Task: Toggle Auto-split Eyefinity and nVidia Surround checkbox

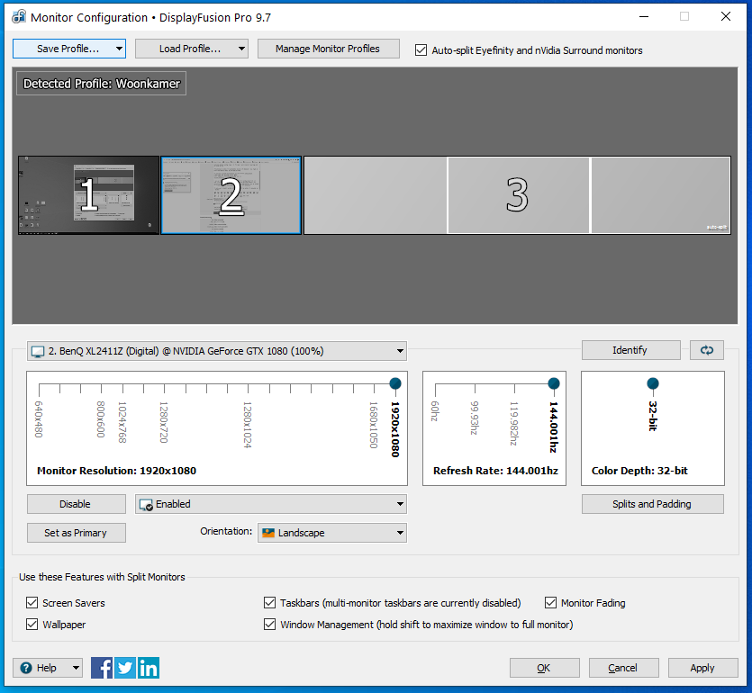Action: tap(421, 50)
